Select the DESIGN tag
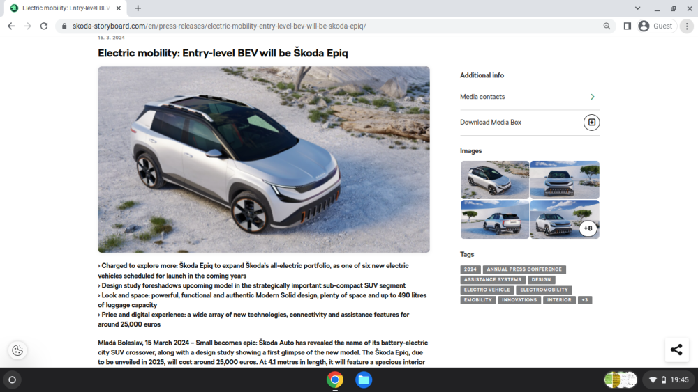The width and height of the screenshot is (698, 392). coord(542,280)
